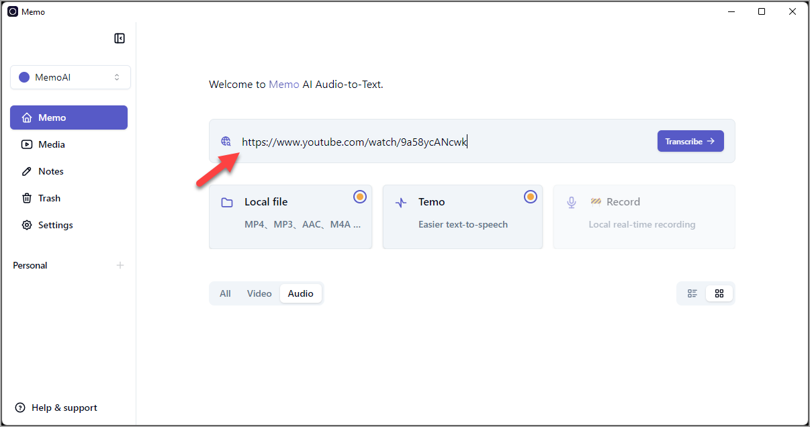This screenshot has width=810, height=427.
Task: Click the microphone icon on Record card
Action: click(572, 202)
